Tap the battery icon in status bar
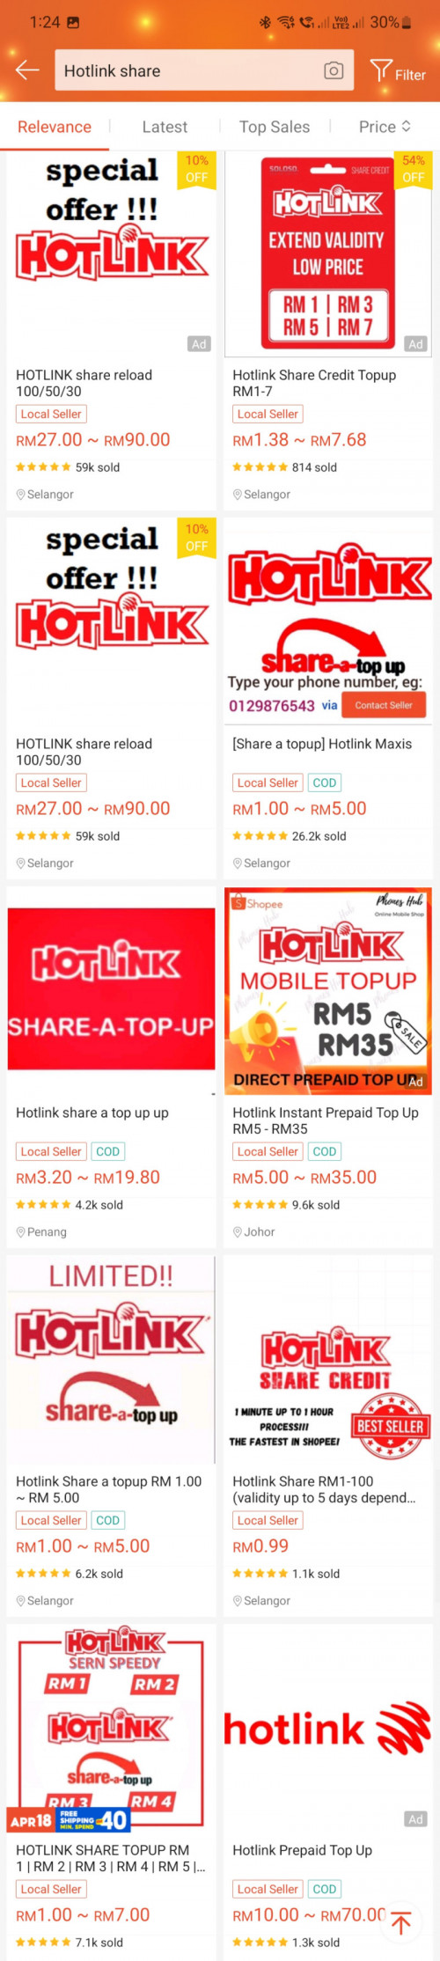440x1961 pixels. pos(407,23)
